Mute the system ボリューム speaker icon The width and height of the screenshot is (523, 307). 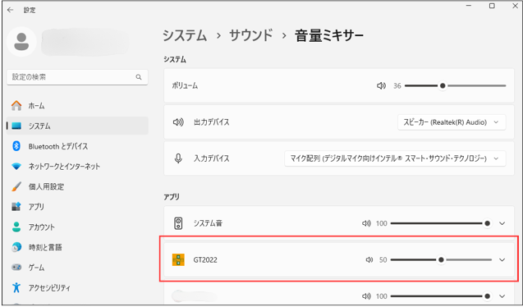(x=381, y=86)
